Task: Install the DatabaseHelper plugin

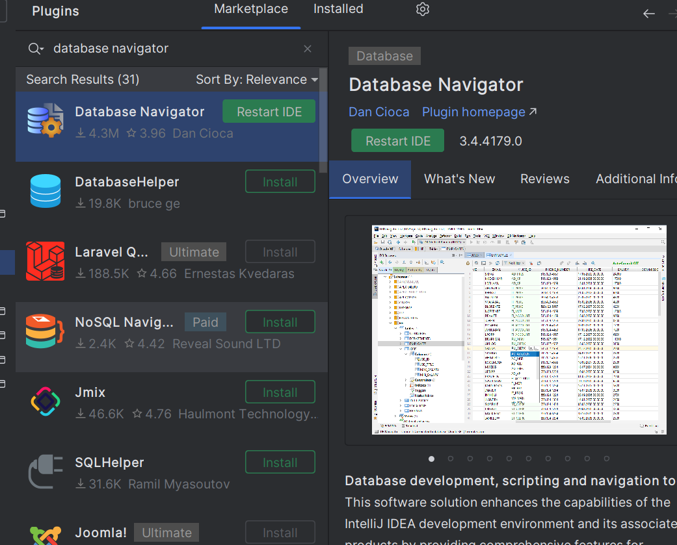Action: (x=280, y=182)
